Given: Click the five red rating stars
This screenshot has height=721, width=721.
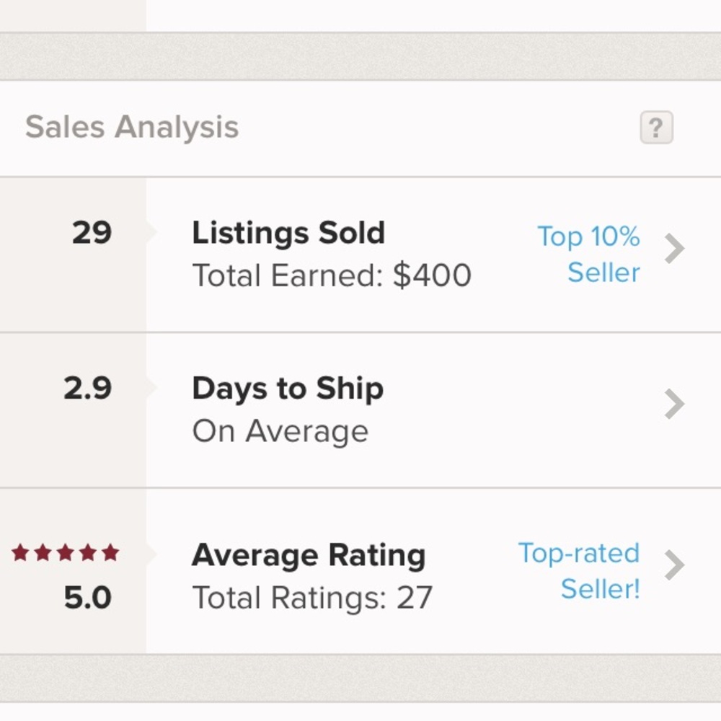Looking at the screenshot, I should point(65,553).
